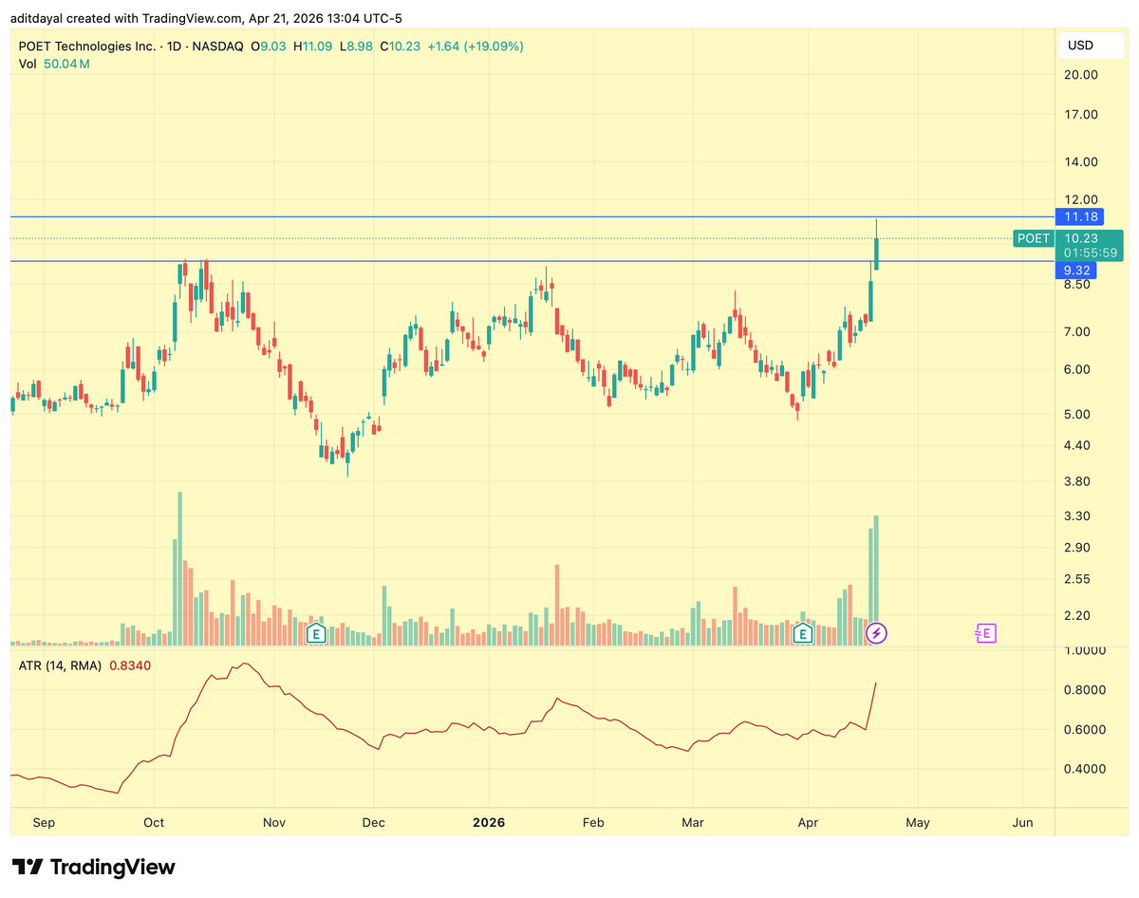Click the Sep label on time axis
The height and width of the screenshot is (898, 1139).
[45, 823]
